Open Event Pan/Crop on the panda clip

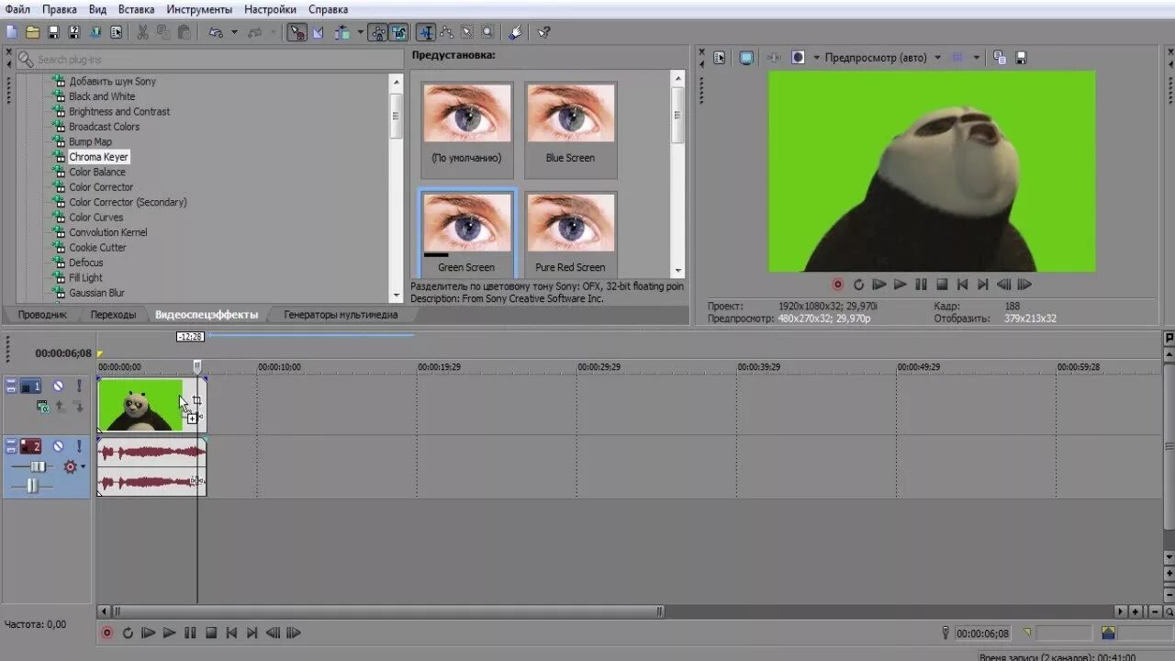[x=196, y=400]
